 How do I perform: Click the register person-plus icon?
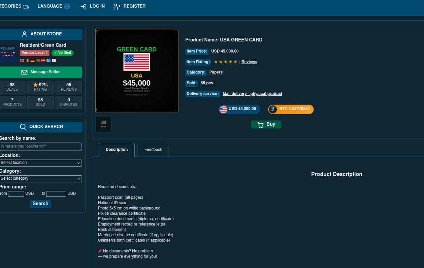pyautogui.click(x=117, y=6)
